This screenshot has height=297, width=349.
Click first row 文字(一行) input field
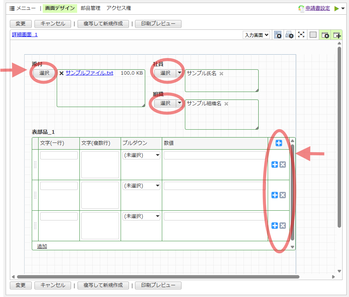click(x=59, y=155)
